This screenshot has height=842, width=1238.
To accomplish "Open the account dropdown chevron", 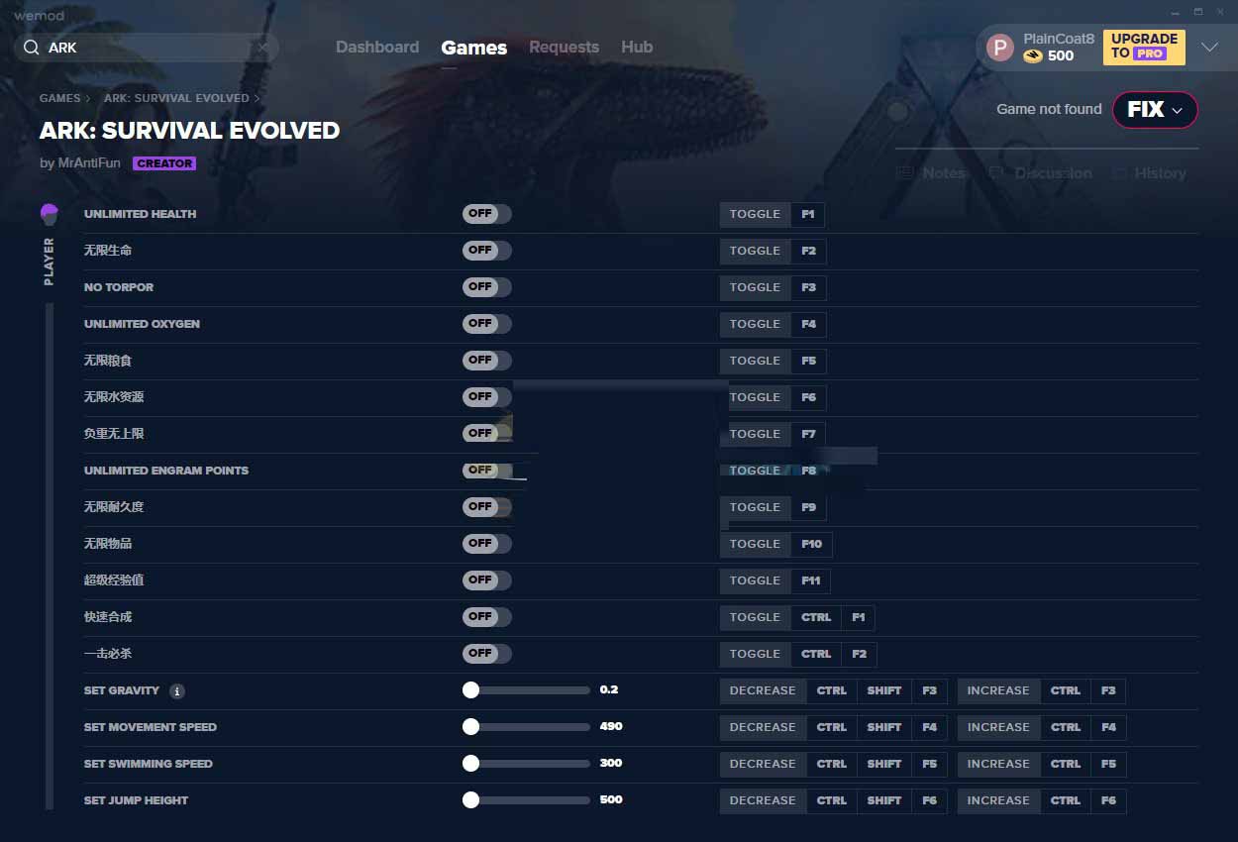I will pyautogui.click(x=1209, y=48).
